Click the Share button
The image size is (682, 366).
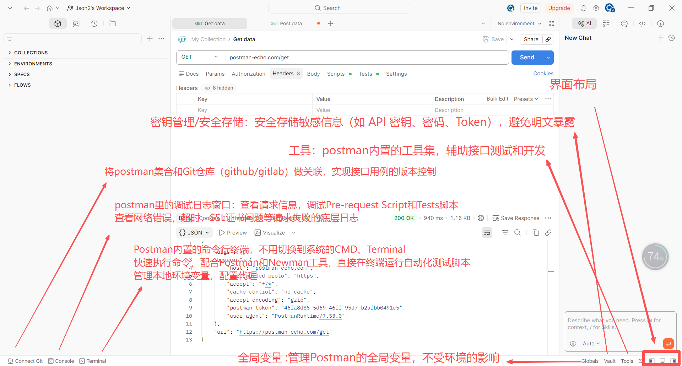[x=531, y=39]
